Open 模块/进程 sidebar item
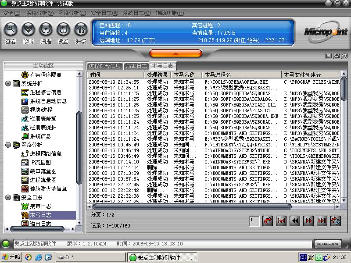The image size is (351, 263). point(37,110)
